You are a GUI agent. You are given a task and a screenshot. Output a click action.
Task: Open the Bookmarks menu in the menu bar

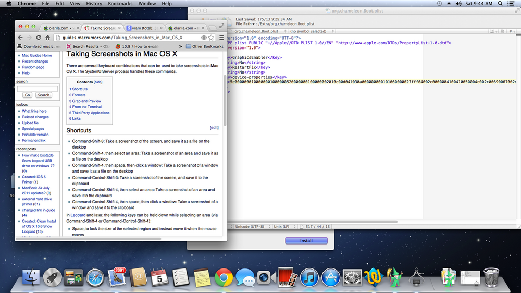(120, 4)
